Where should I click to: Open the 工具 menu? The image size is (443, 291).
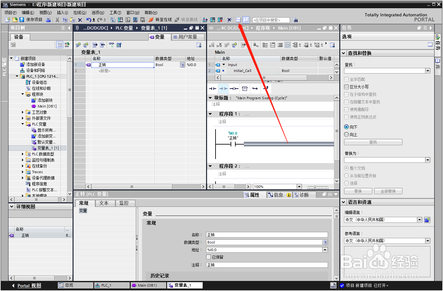tap(115, 13)
